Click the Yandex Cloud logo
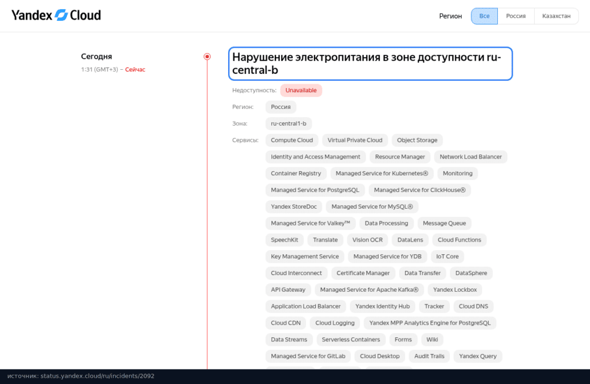590x384 pixels. point(56,16)
